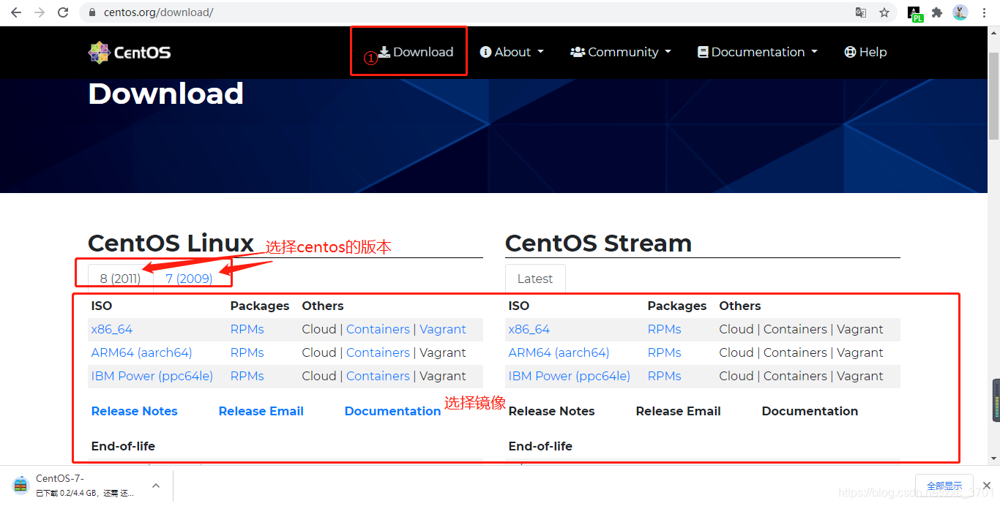
Task: Reload the page with refresh icon
Action: (63, 12)
